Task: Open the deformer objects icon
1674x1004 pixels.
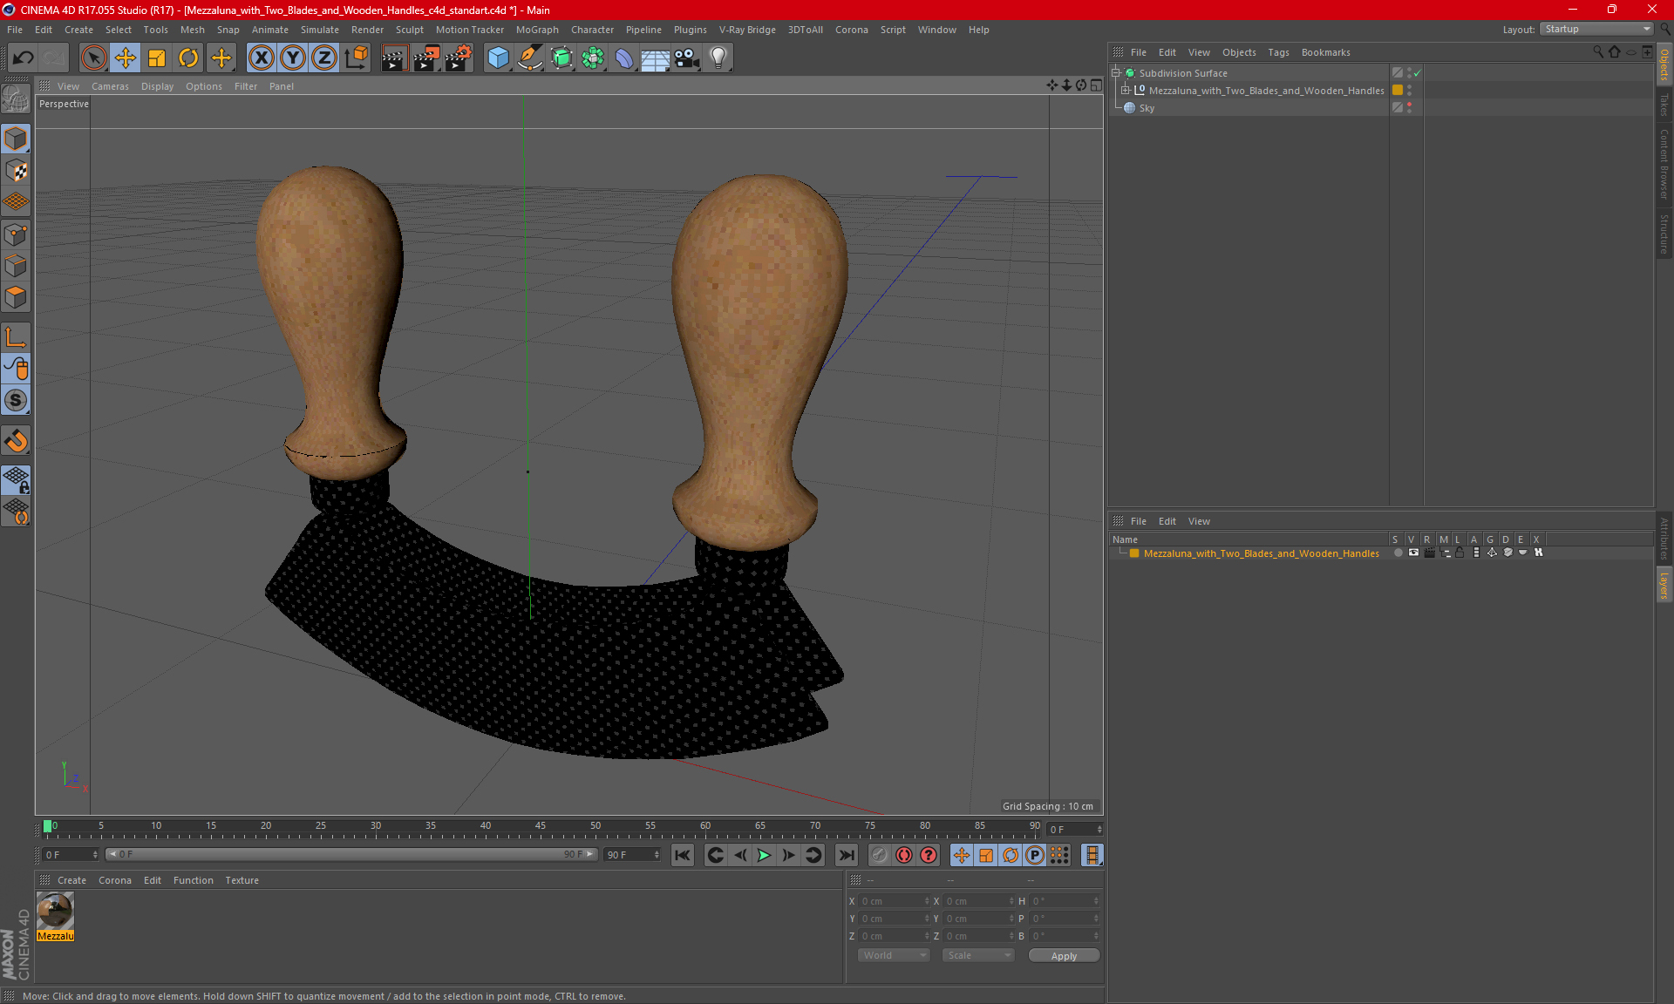Action: [624, 58]
